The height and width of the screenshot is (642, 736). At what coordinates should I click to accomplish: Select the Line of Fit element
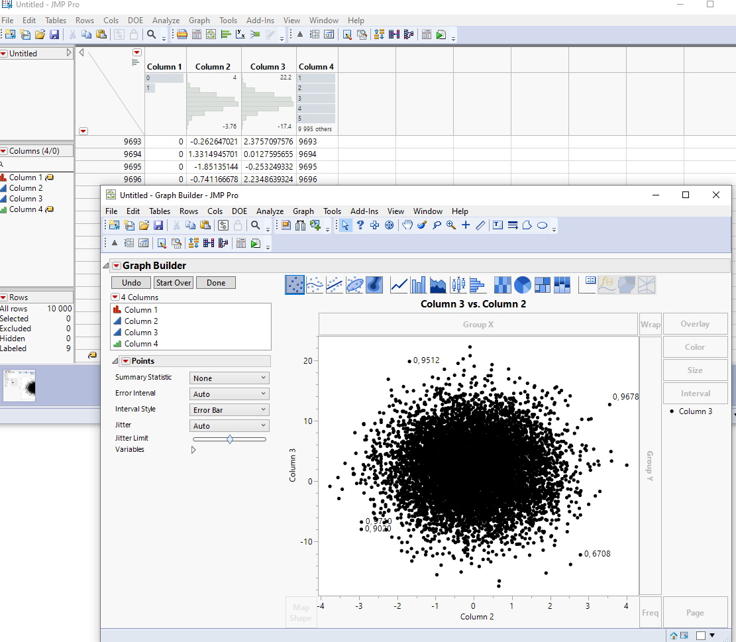(x=334, y=285)
